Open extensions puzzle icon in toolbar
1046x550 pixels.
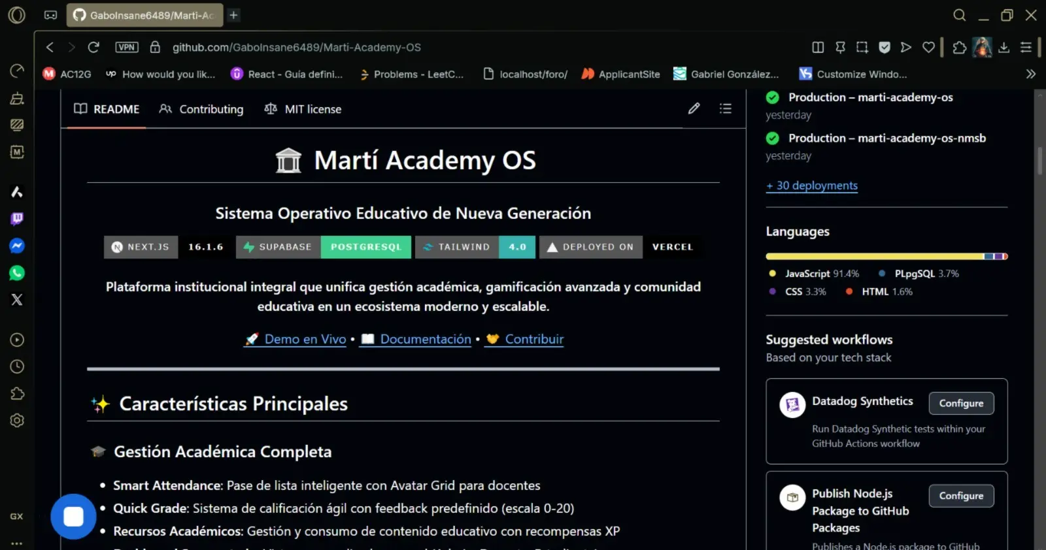pos(959,47)
